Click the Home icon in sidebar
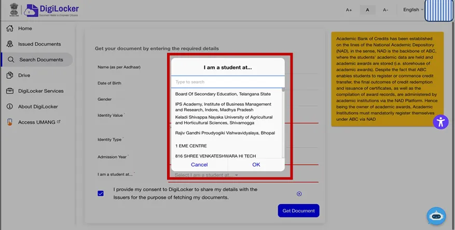The width and height of the screenshot is (455, 230). point(9,29)
